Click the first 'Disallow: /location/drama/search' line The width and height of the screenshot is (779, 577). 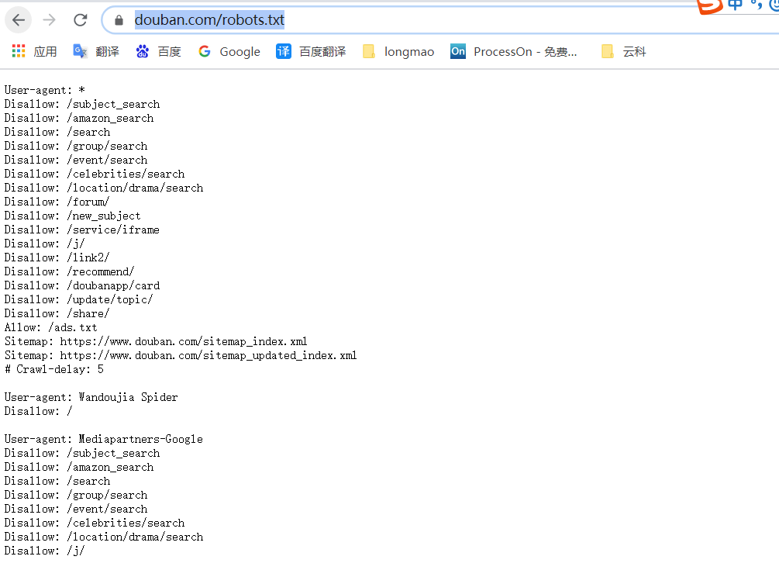[104, 188]
